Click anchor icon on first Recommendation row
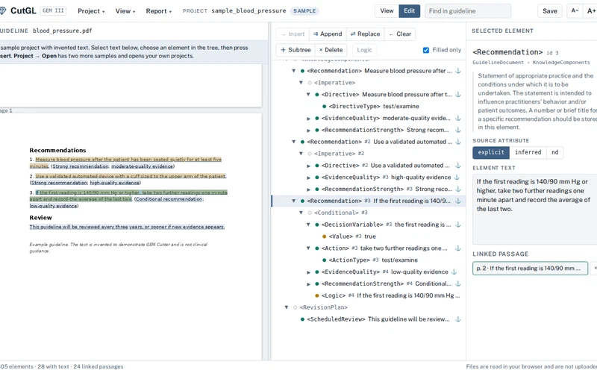 coord(458,71)
